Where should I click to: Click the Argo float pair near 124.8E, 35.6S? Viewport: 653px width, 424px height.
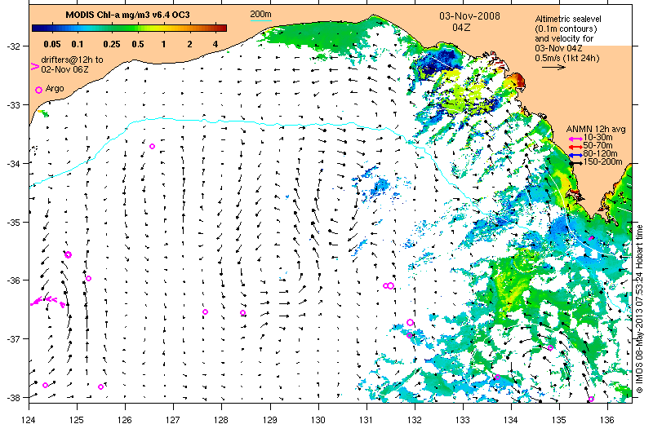pos(69,254)
